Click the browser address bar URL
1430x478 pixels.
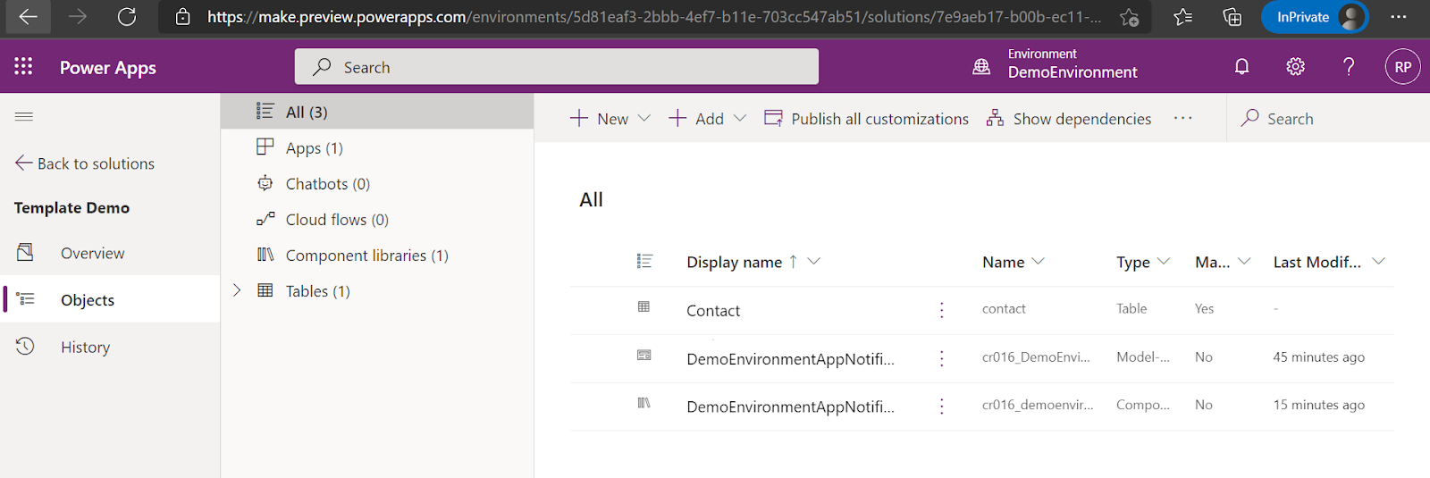pyautogui.click(x=654, y=17)
